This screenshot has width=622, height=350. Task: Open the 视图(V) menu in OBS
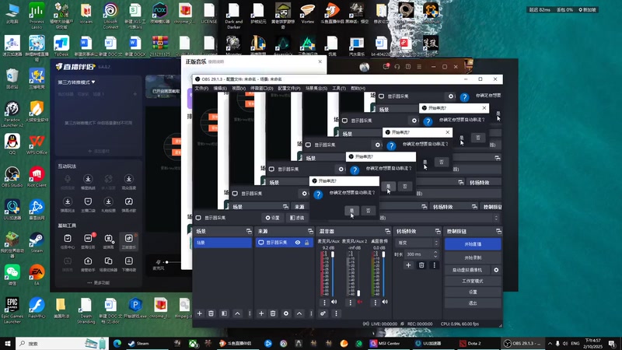[x=239, y=88]
